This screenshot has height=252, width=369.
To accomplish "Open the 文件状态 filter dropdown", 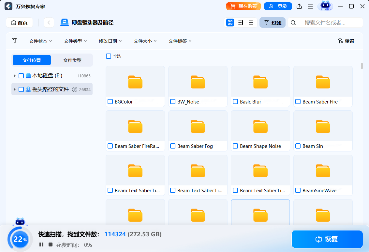I will pos(40,41).
